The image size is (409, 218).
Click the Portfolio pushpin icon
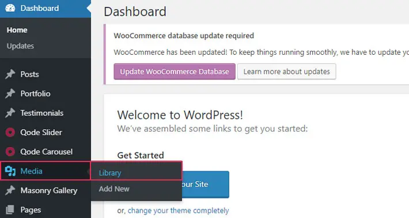click(x=10, y=93)
